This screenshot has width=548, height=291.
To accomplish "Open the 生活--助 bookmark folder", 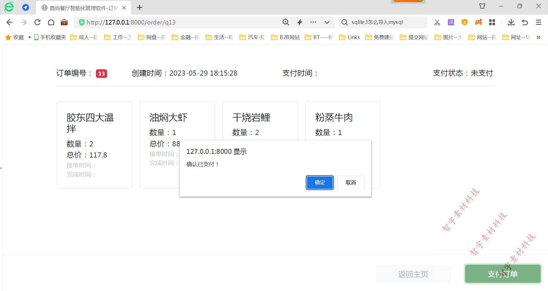I will tap(219, 37).
